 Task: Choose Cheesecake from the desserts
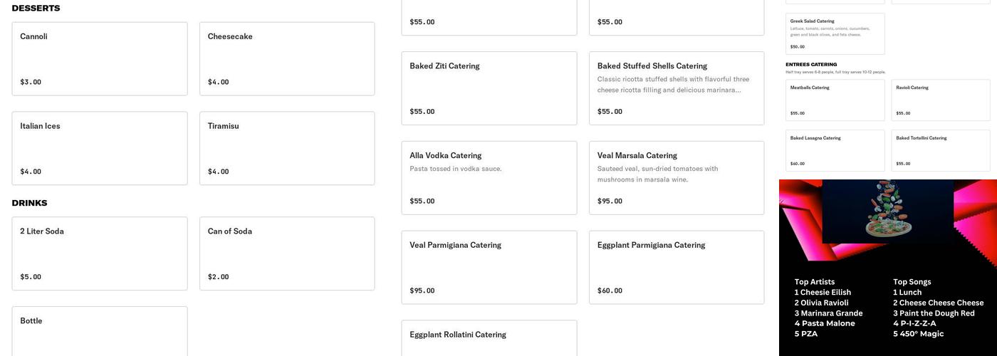(x=287, y=58)
